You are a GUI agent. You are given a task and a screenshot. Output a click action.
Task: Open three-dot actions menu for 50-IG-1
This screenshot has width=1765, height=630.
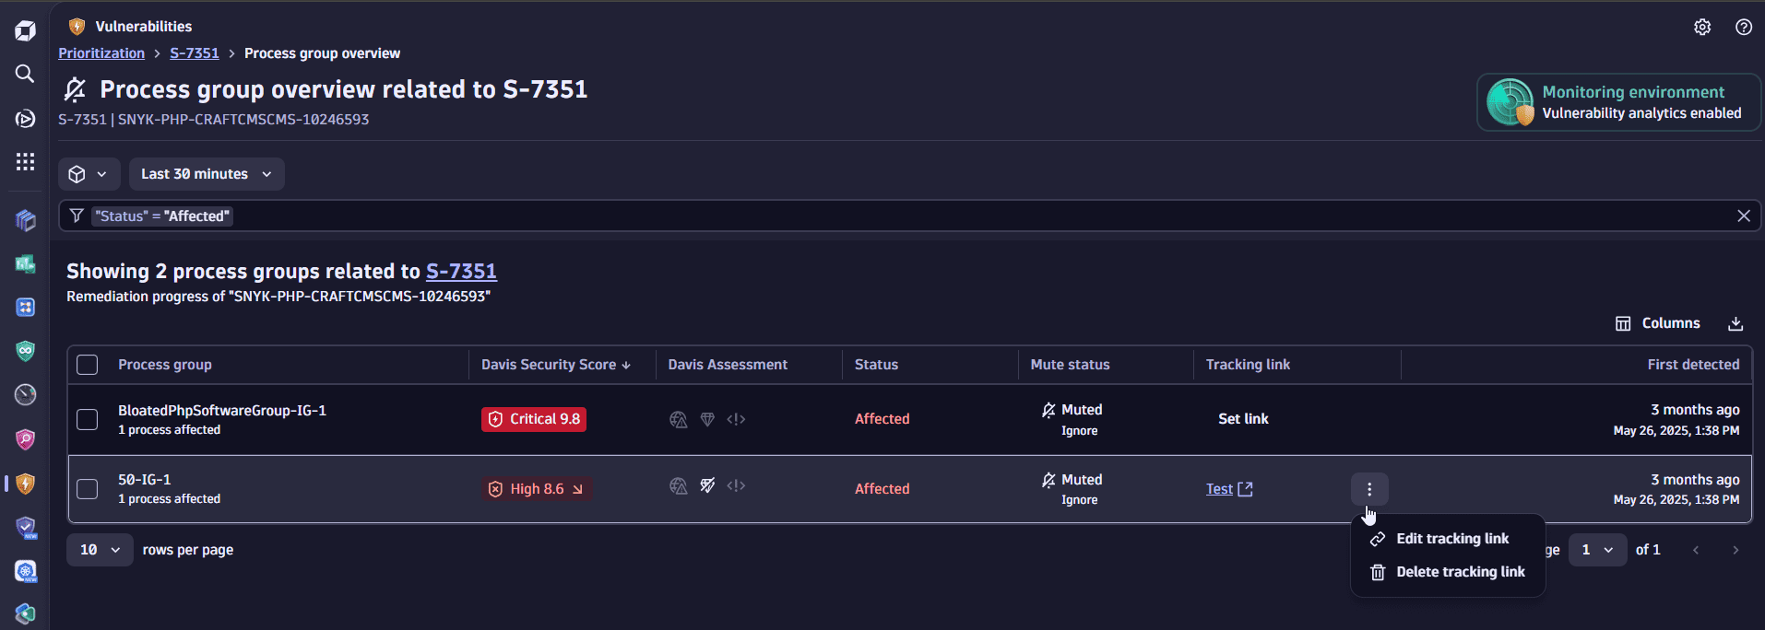tap(1369, 489)
